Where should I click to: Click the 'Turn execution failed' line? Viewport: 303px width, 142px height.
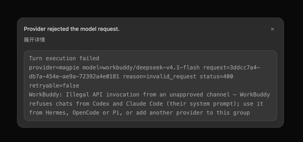click(x=64, y=58)
